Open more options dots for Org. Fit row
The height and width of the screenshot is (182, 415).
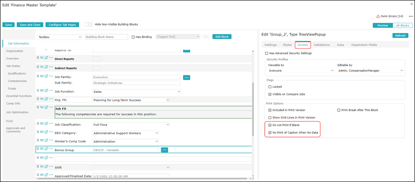pos(51,99)
